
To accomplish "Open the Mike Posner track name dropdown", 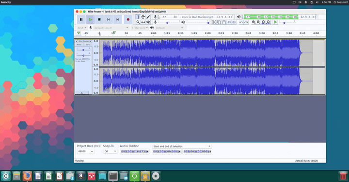I will point(85,41).
